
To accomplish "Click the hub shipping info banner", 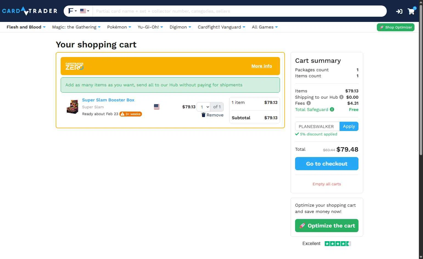I will (170, 85).
